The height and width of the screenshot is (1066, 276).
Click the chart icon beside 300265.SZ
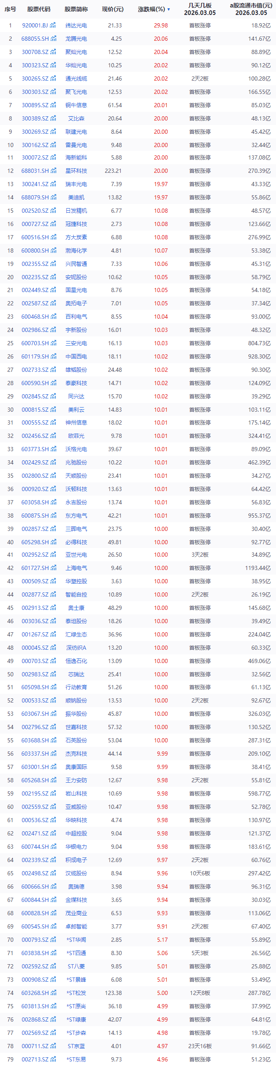pyautogui.click(x=53, y=79)
